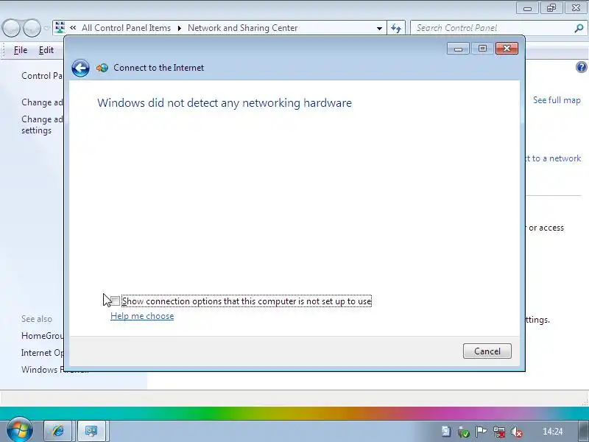589x442 pixels.
Task: Select 'All Control Panel Items' breadcrumb
Action: [126, 28]
